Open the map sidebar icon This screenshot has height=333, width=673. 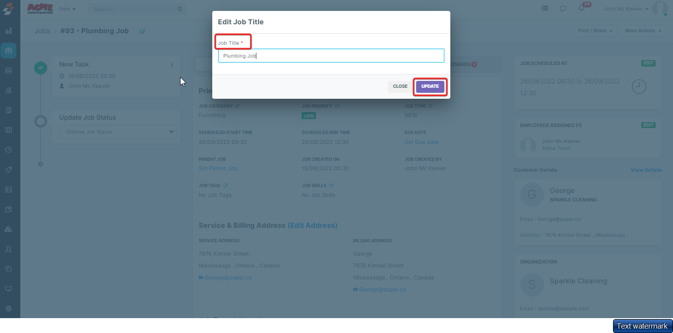tap(8, 130)
